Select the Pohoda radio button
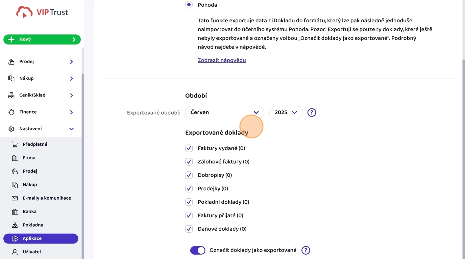Screen dimensions: 465x259 click(x=189, y=5)
